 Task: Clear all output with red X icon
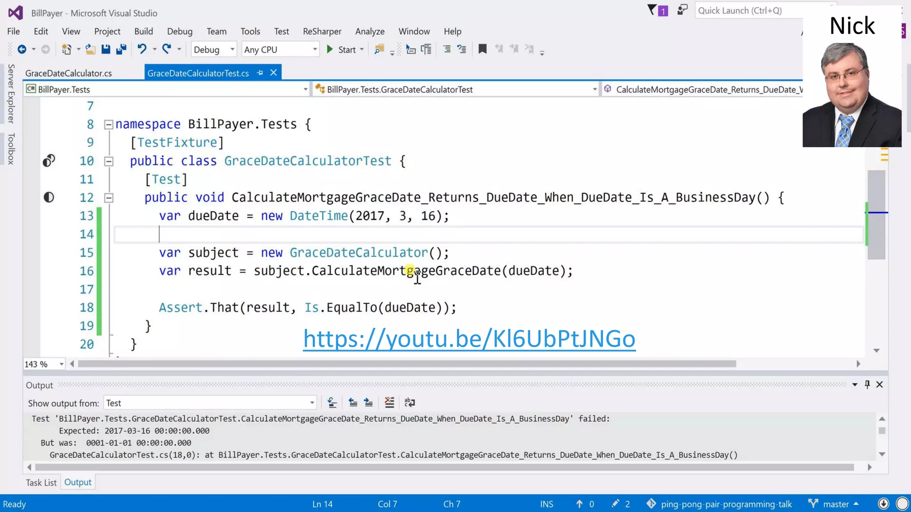[x=389, y=403]
